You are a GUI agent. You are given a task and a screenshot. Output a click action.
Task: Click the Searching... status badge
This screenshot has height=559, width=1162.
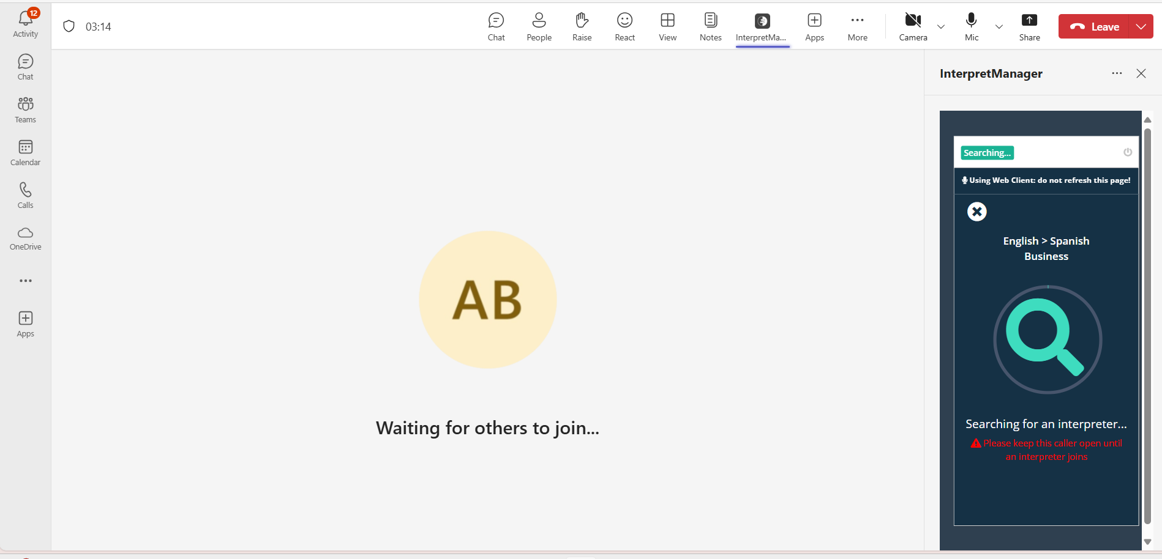[987, 153]
